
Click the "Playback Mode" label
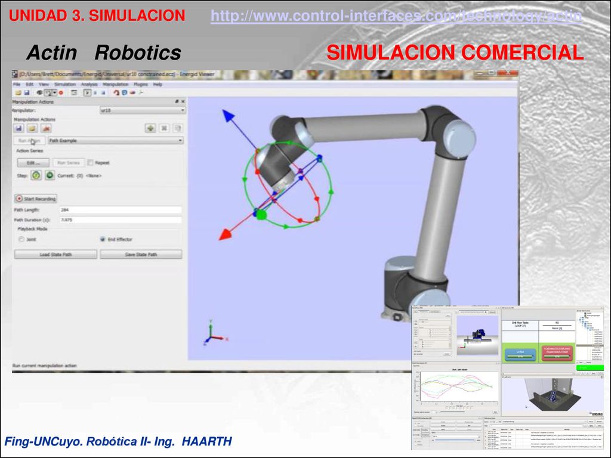pos(32,229)
